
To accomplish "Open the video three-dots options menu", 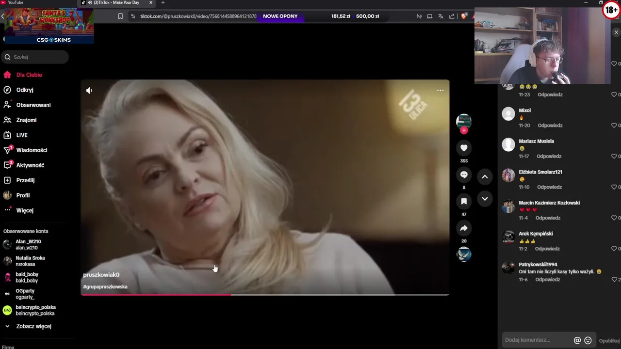I will coord(440,91).
